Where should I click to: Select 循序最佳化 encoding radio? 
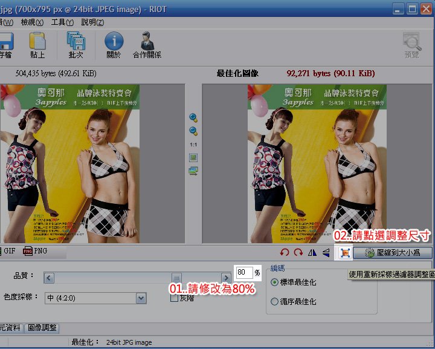[x=274, y=302]
